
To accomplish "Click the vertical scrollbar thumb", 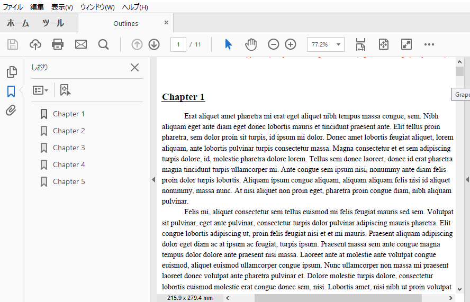I will point(459,71).
